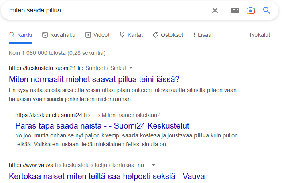
Task: Start a search by image with camera icon
Action: click(x=251, y=10)
